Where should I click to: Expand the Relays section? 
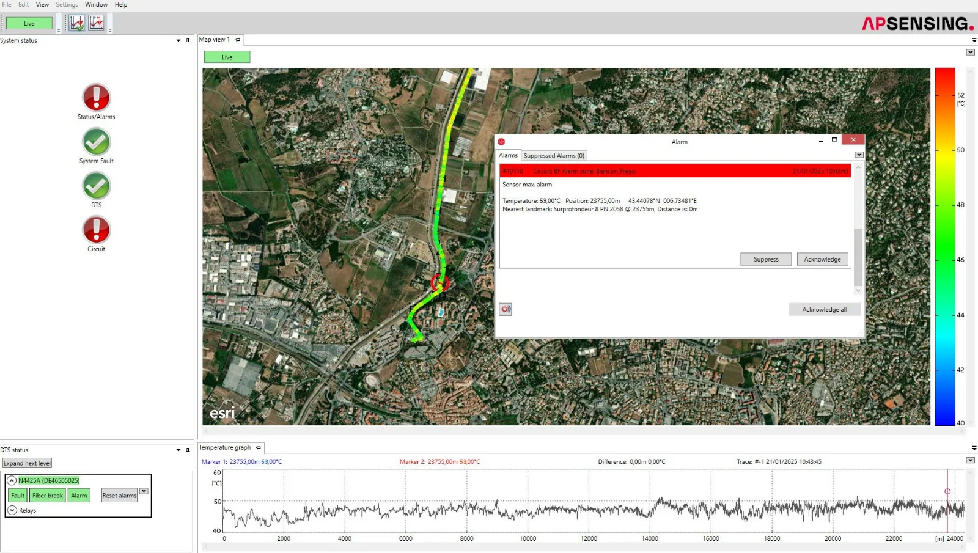coord(12,510)
